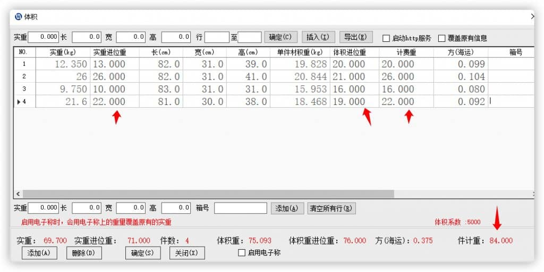544x272 pixels.
Task: Click the 添加(A) button beside 箱号 field
Action: [x=287, y=208]
